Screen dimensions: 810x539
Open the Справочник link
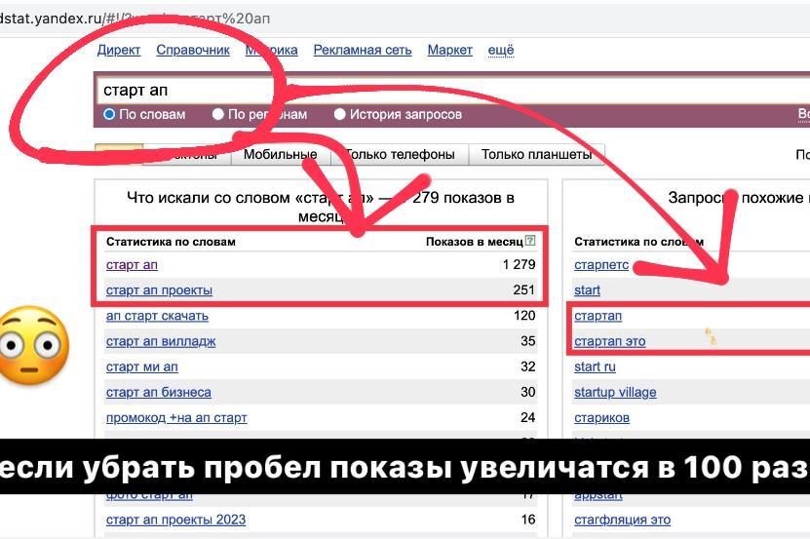click(x=193, y=50)
